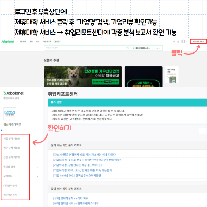
Task: Click 취업리포트센터 subtitle under sidebar logo
Action: 11,98
